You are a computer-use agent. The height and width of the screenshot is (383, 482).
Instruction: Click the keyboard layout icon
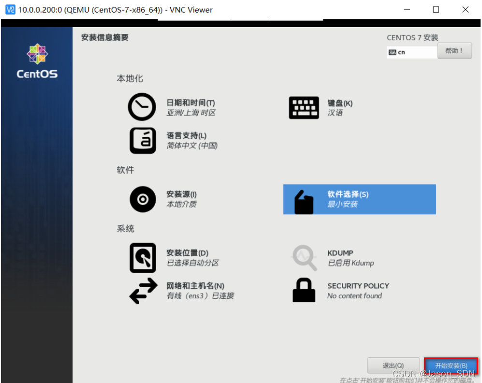click(x=304, y=107)
